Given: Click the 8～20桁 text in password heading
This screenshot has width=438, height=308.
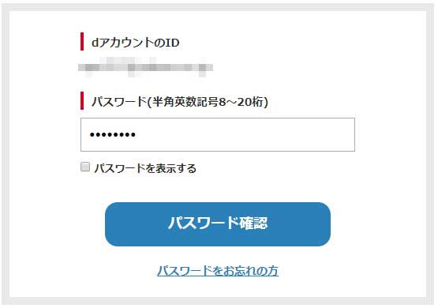Looking at the screenshot, I should point(243,102).
